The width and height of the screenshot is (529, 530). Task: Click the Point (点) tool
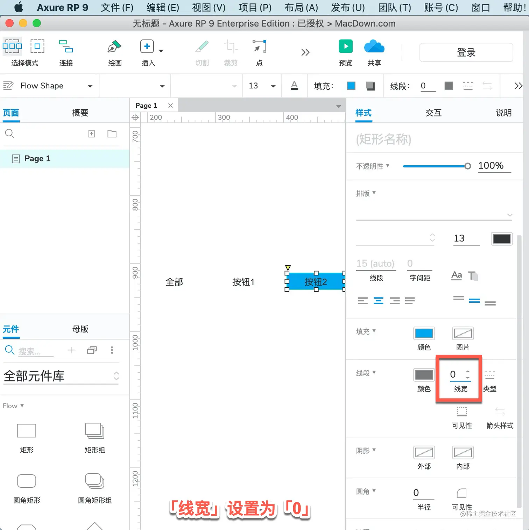[260, 46]
